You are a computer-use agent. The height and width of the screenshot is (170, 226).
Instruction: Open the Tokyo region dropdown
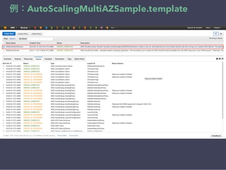(208, 28)
